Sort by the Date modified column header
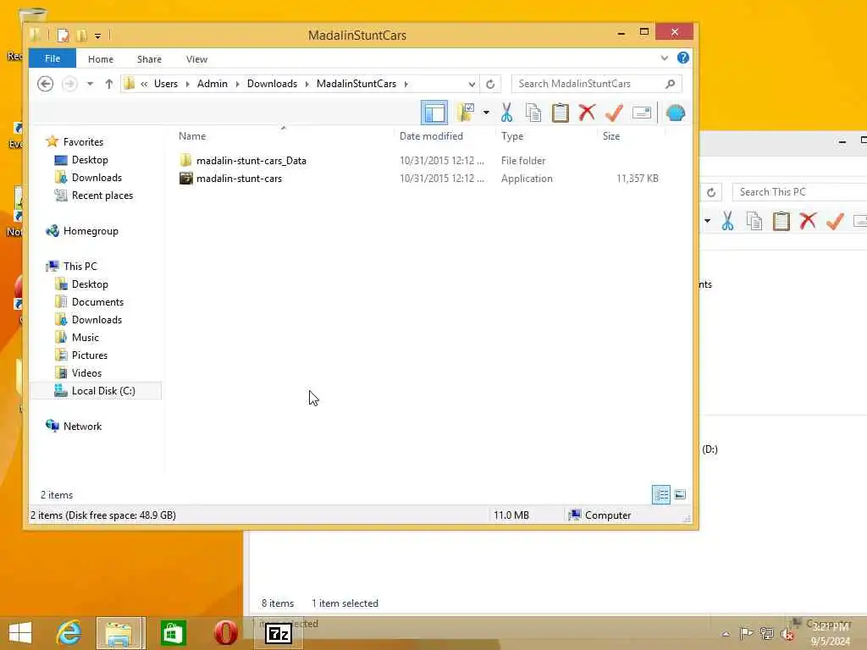Screen dimensions: 867x650 click(x=431, y=136)
